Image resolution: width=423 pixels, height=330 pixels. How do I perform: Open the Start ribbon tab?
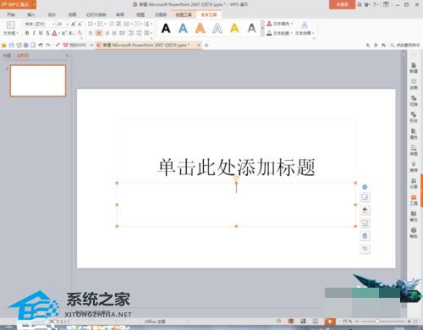11,14
